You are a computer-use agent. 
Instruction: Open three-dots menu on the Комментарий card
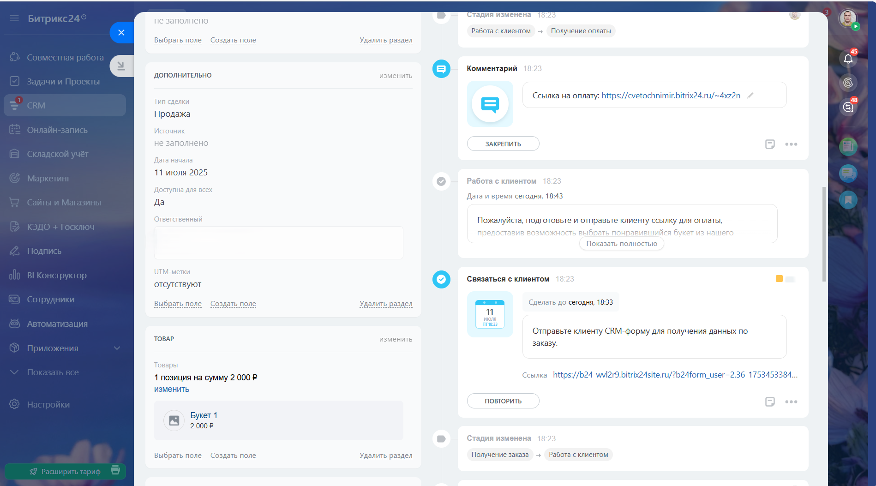coord(791,144)
